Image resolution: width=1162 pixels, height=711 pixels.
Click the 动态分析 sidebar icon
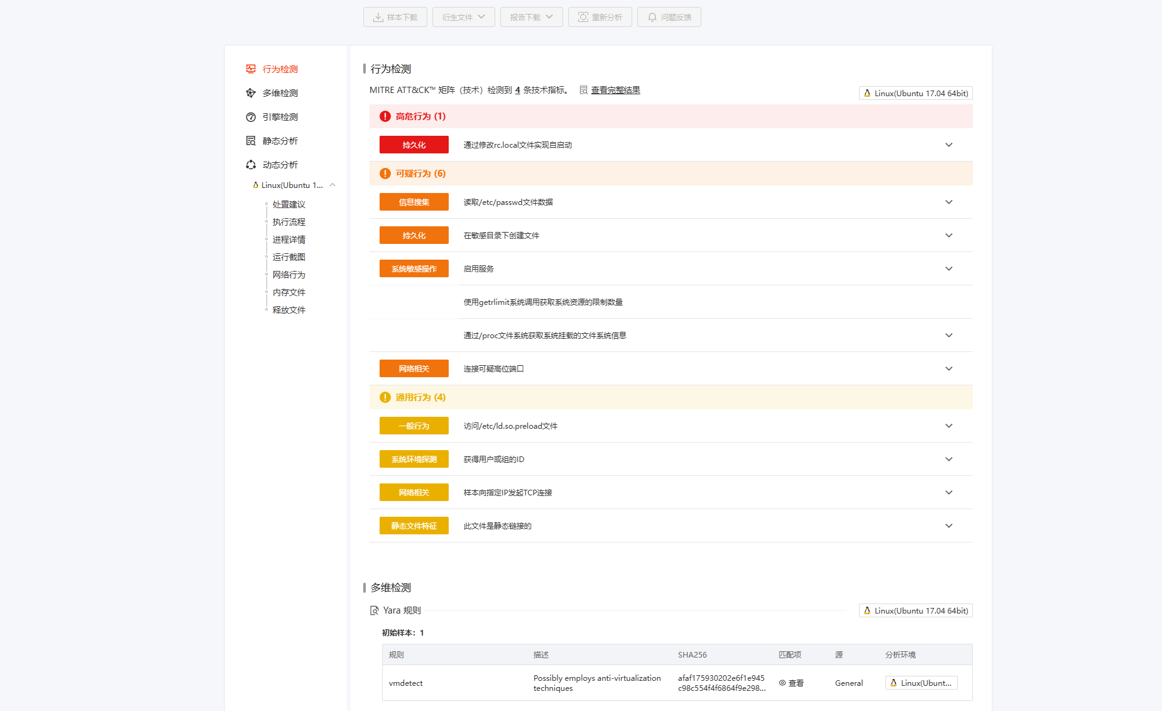(x=251, y=165)
